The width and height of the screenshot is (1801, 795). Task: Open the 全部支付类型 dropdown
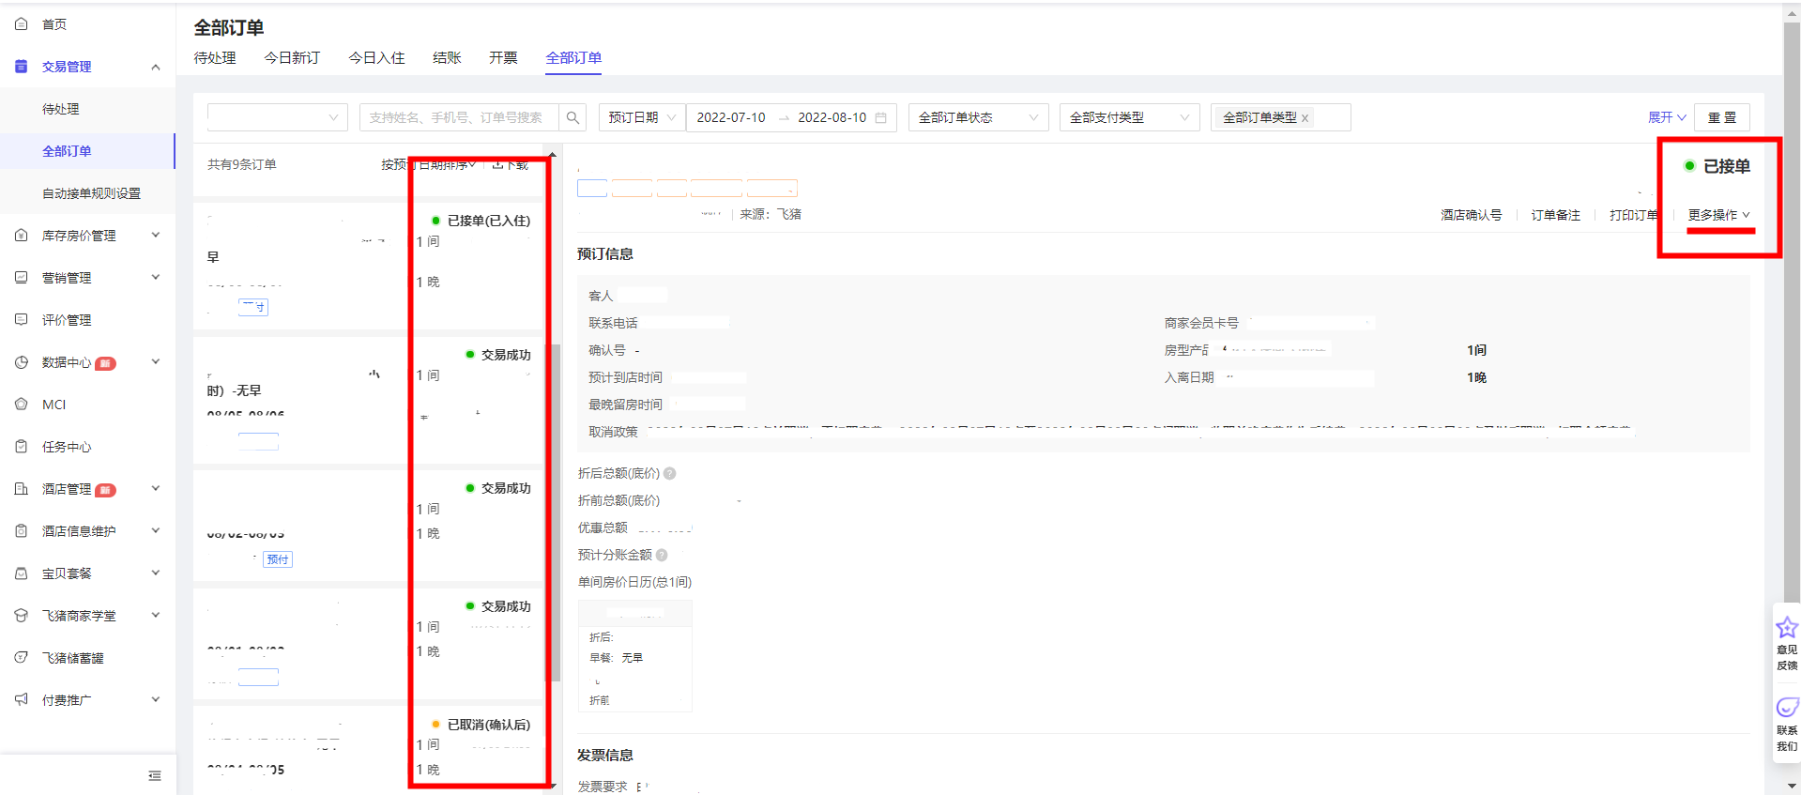coord(1129,117)
